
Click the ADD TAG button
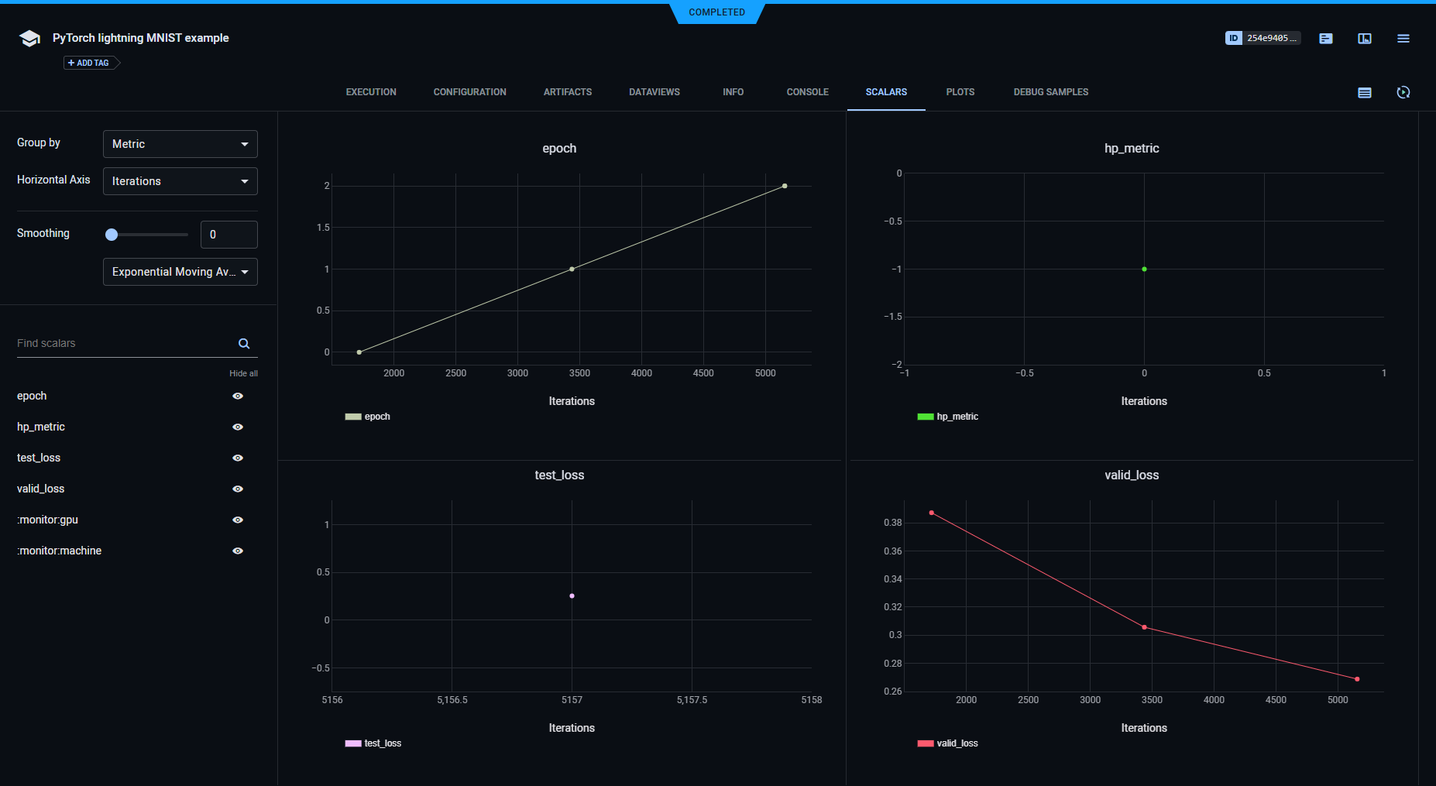coord(90,63)
